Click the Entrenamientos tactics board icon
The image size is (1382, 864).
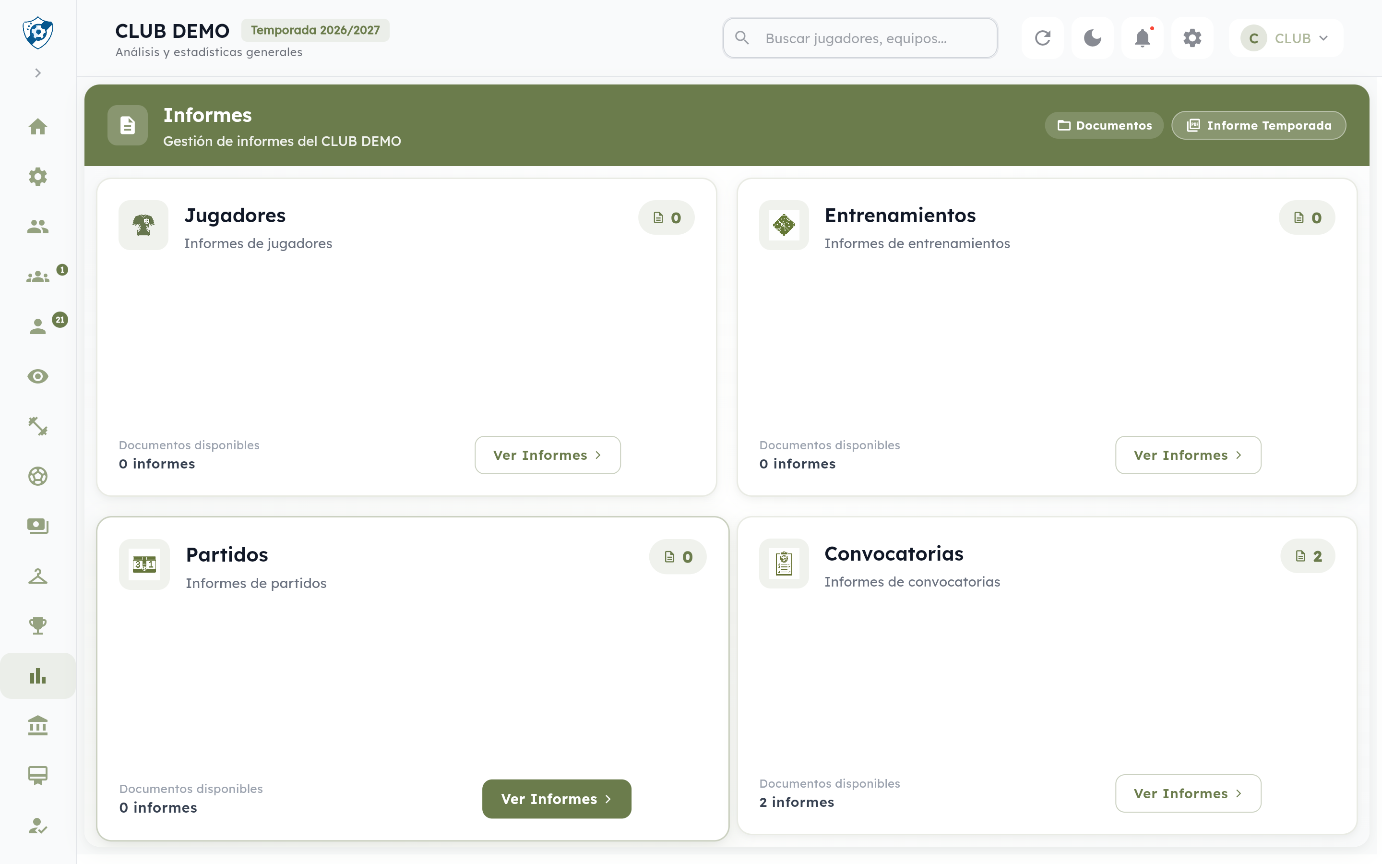coord(784,225)
